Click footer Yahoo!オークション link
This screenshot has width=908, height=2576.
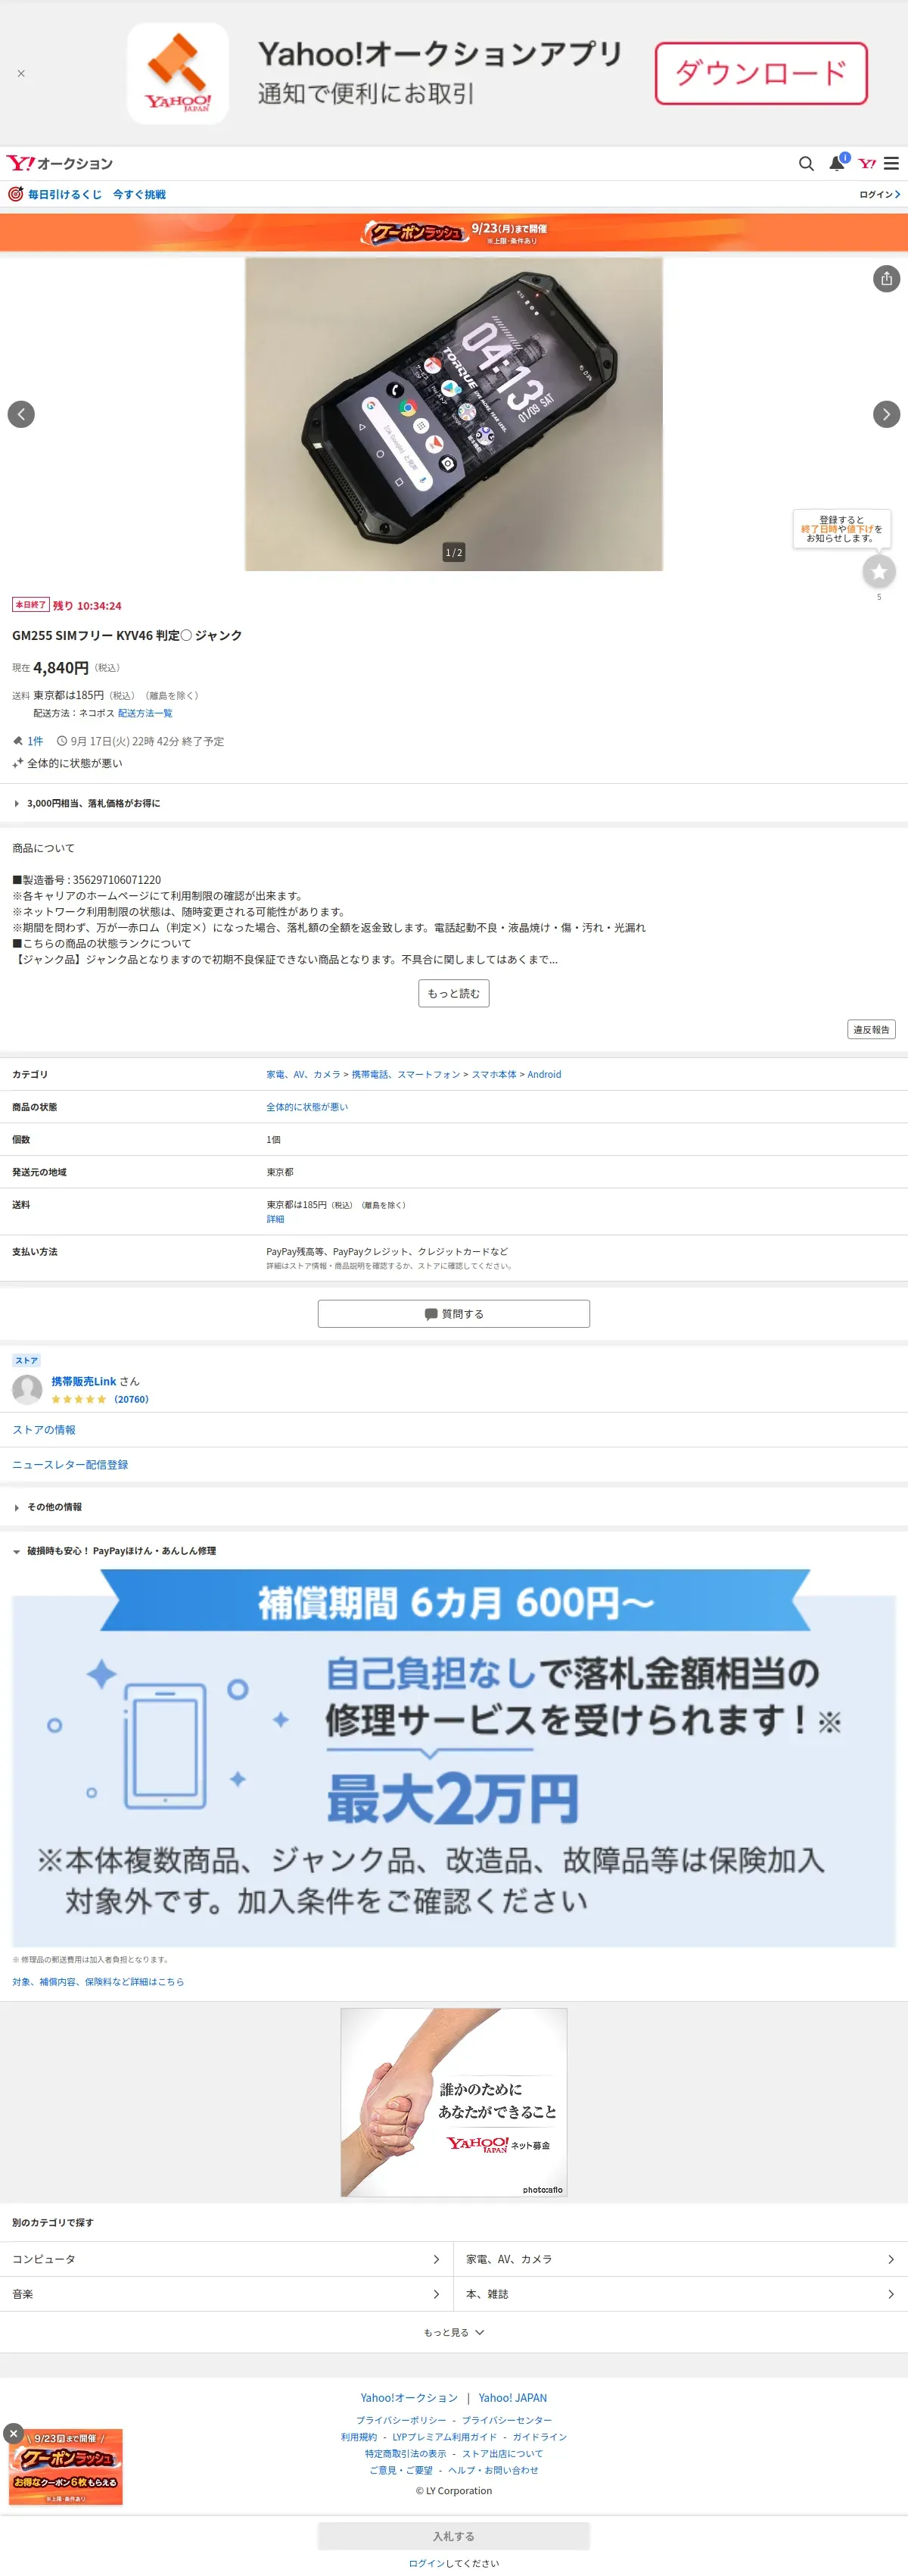pos(409,2397)
